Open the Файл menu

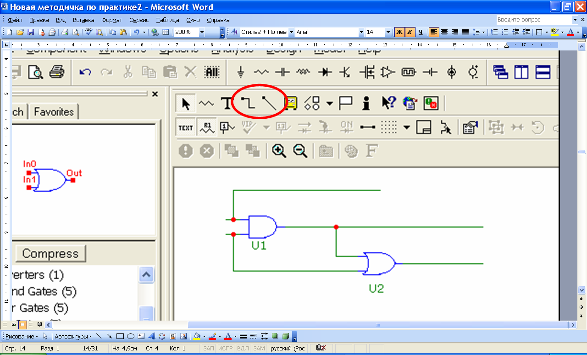(x=15, y=20)
